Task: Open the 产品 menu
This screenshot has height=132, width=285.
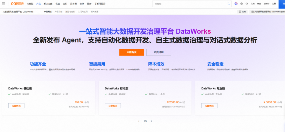Action: click(x=38, y=4)
